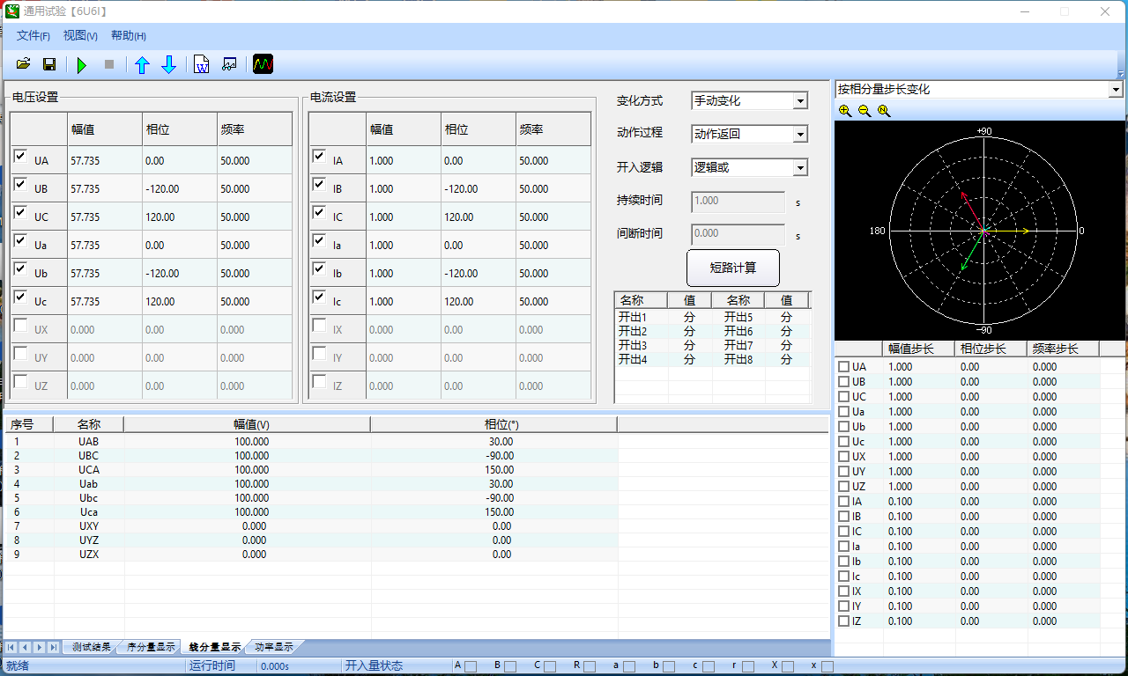This screenshot has width=1128, height=676.
Task: Start the test with green play icon
Action: (x=82, y=64)
